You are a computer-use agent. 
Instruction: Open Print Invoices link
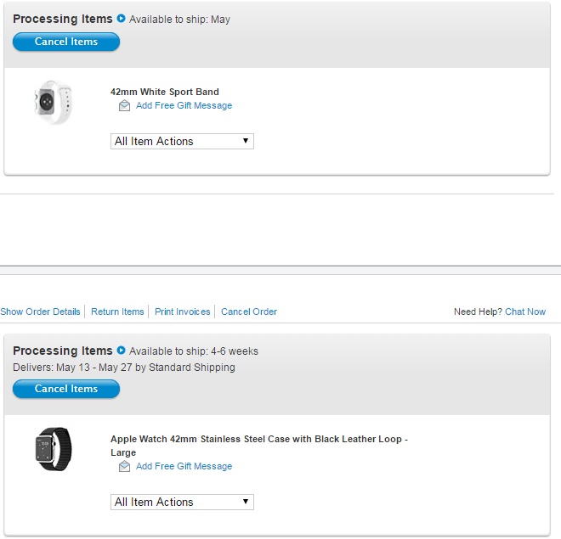click(x=183, y=312)
